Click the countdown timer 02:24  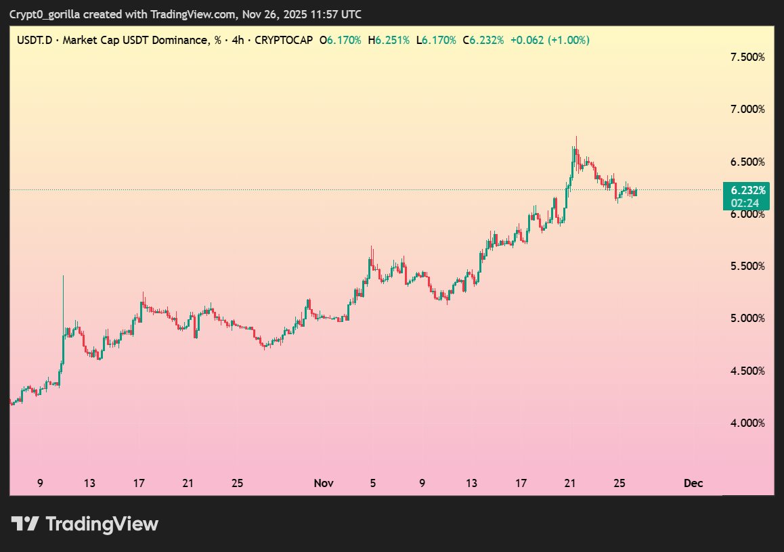click(x=745, y=203)
